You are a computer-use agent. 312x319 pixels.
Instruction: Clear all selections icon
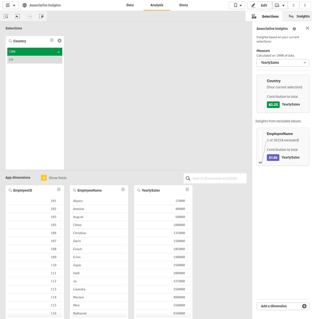(41, 16)
